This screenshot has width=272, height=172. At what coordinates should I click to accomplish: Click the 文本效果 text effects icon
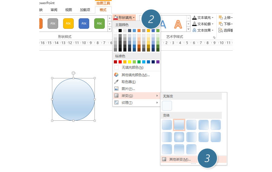point(194,30)
